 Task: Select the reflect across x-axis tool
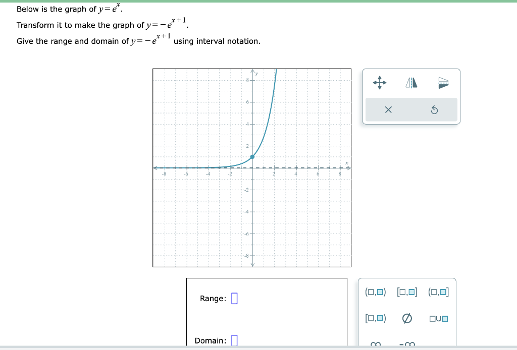coord(443,83)
